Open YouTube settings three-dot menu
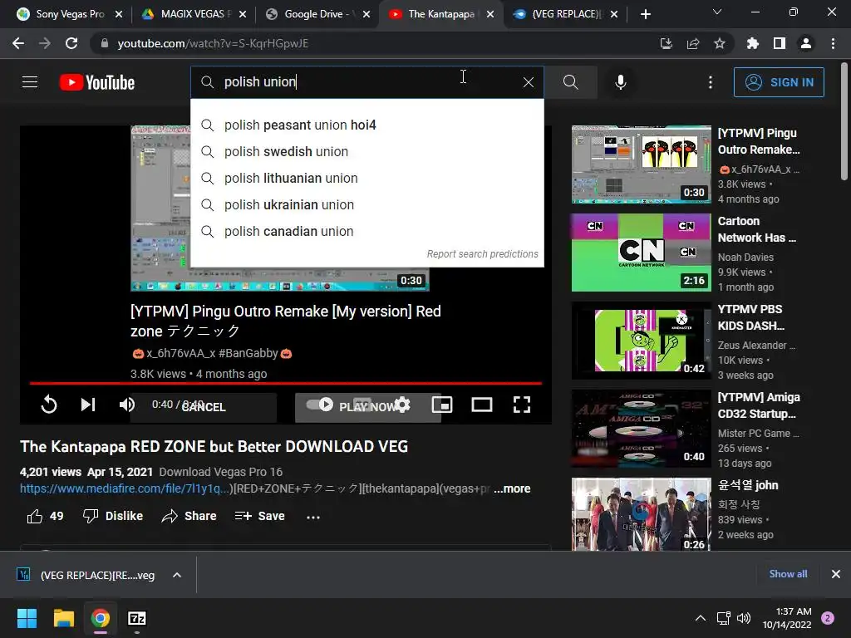Screen dimensions: 851x638 click(711, 82)
